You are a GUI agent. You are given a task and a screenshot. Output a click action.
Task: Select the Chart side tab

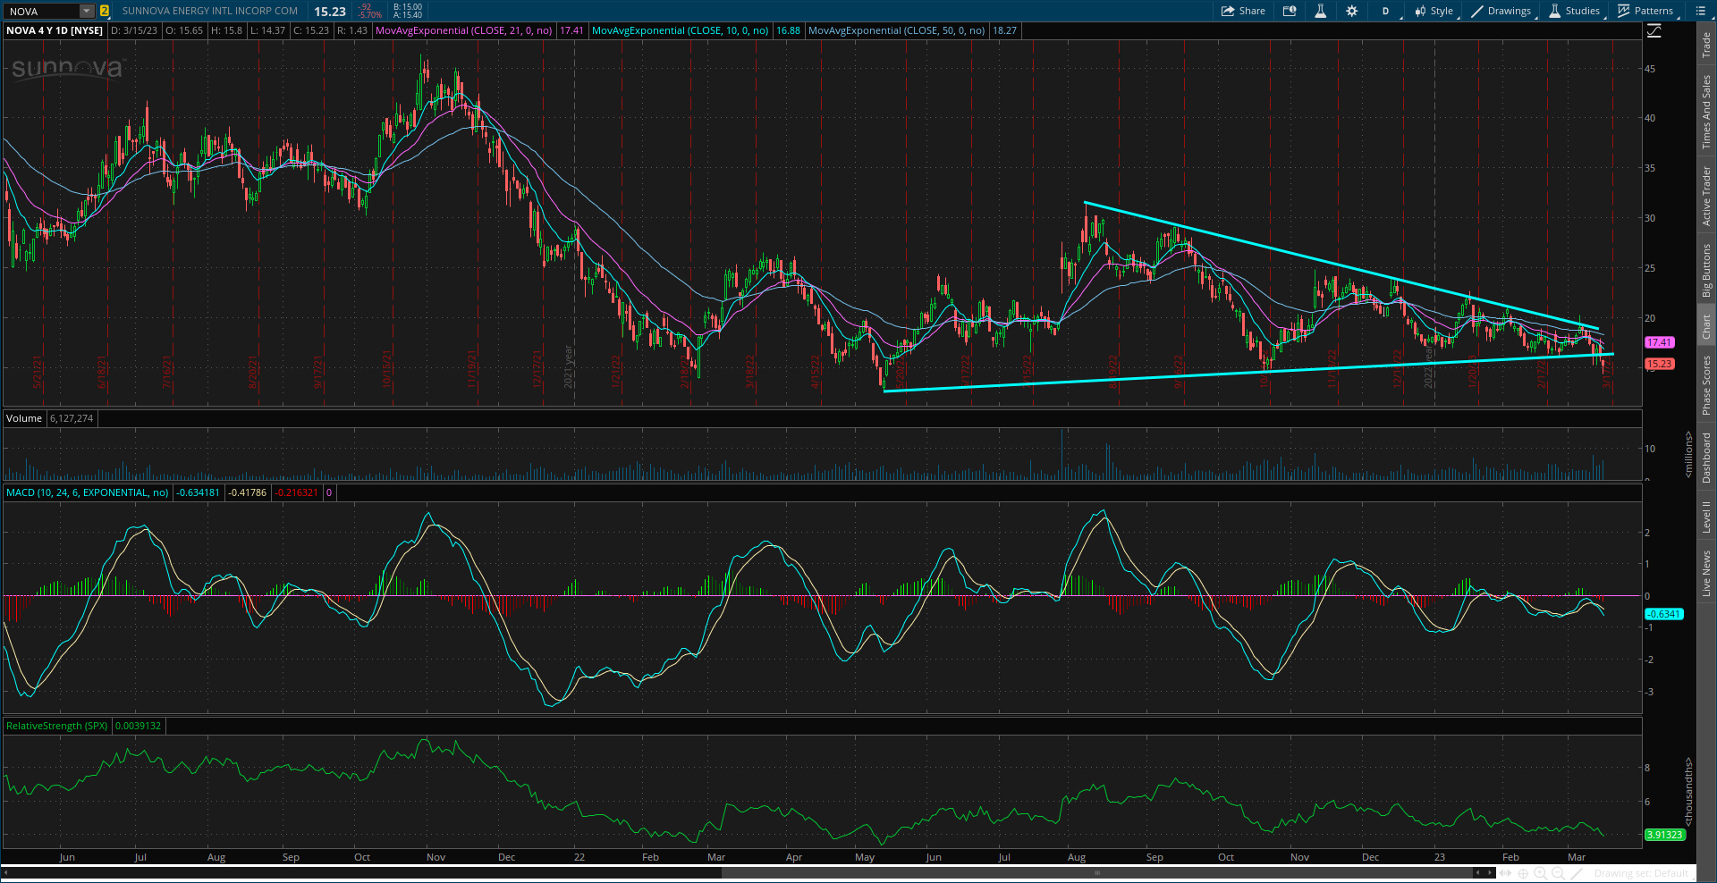pyautogui.click(x=1706, y=326)
